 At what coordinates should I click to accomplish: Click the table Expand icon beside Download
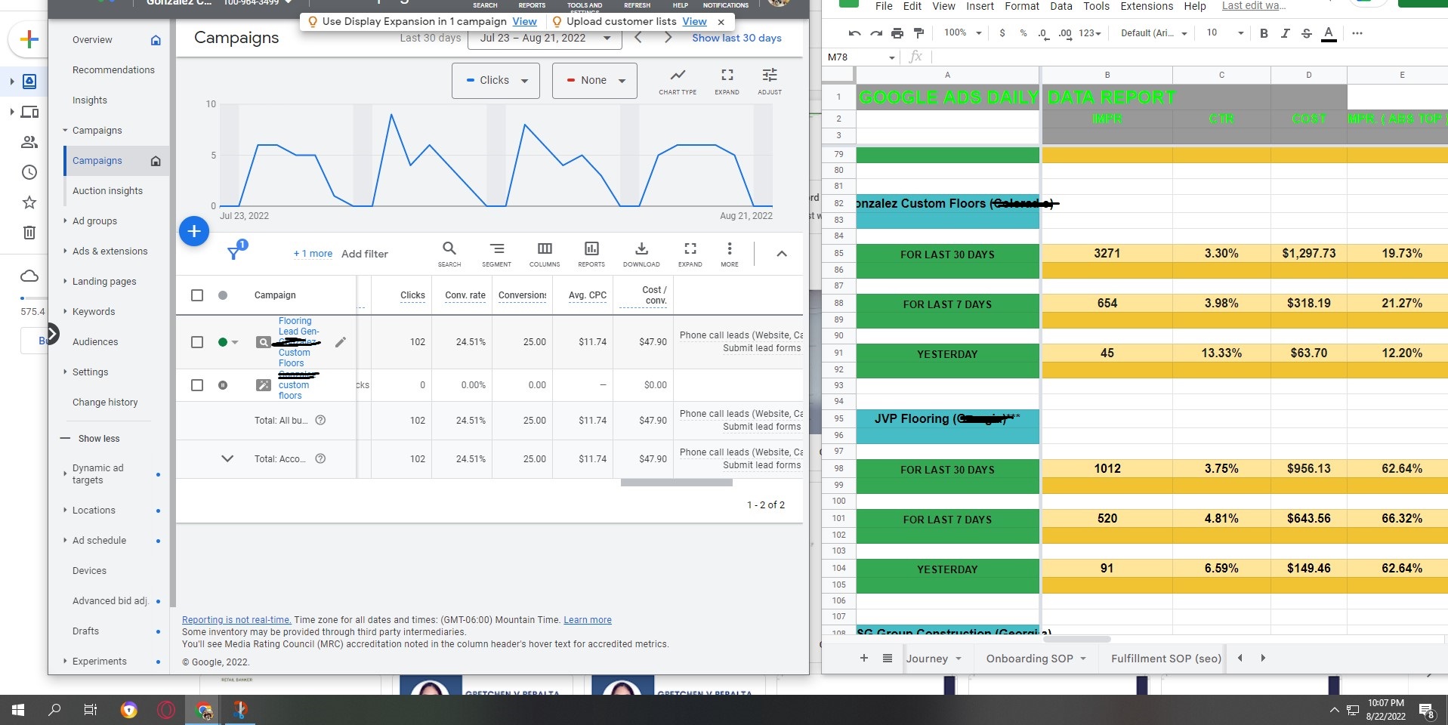click(x=690, y=254)
